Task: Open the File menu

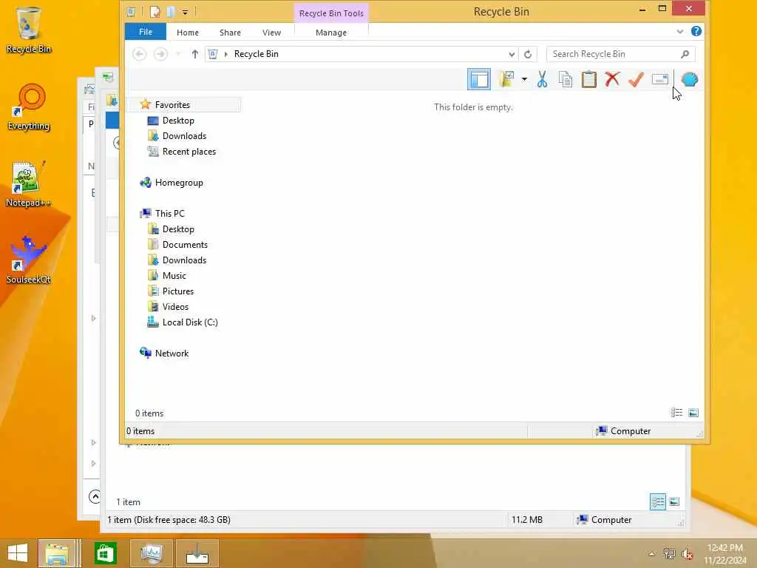Action: coord(146,32)
